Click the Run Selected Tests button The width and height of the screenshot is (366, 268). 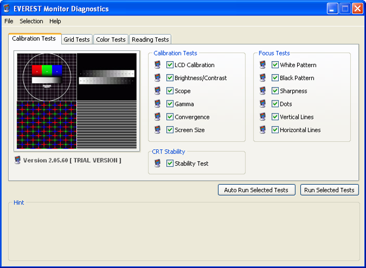(x=329, y=190)
